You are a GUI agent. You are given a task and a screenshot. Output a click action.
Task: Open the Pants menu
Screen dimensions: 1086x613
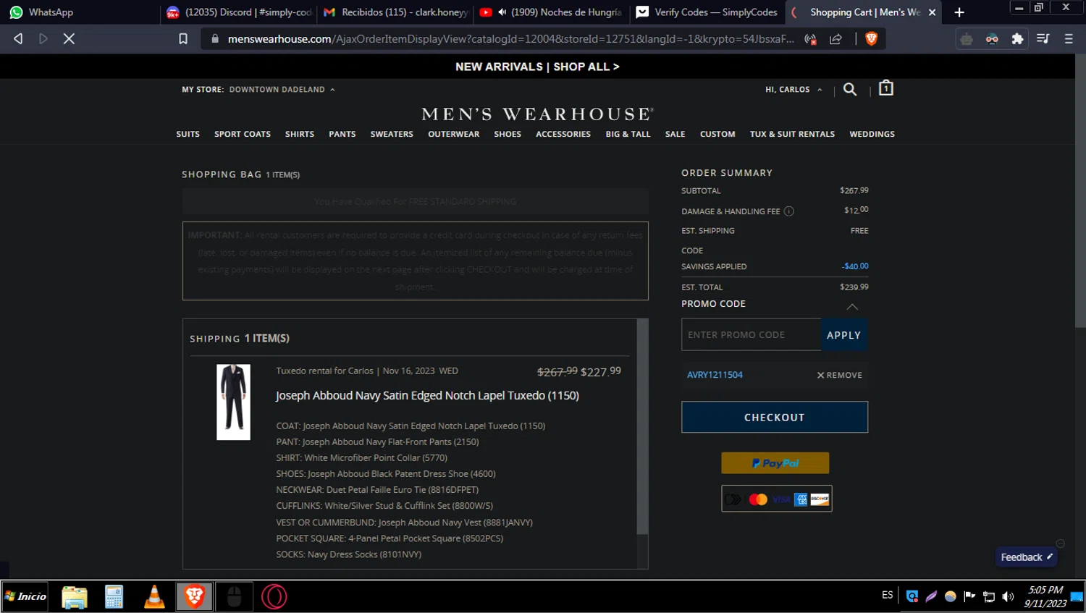click(342, 134)
